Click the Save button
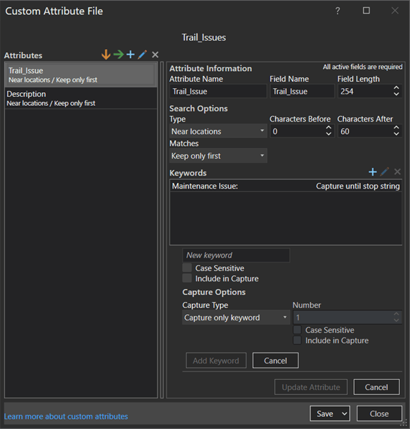The image size is (410, 429). [325, 414]
